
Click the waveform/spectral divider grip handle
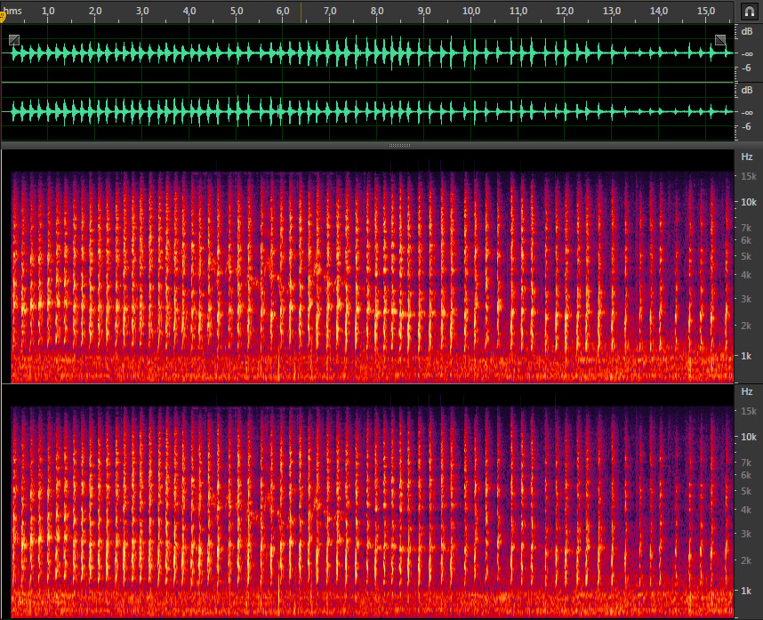(x=399, y=145)
